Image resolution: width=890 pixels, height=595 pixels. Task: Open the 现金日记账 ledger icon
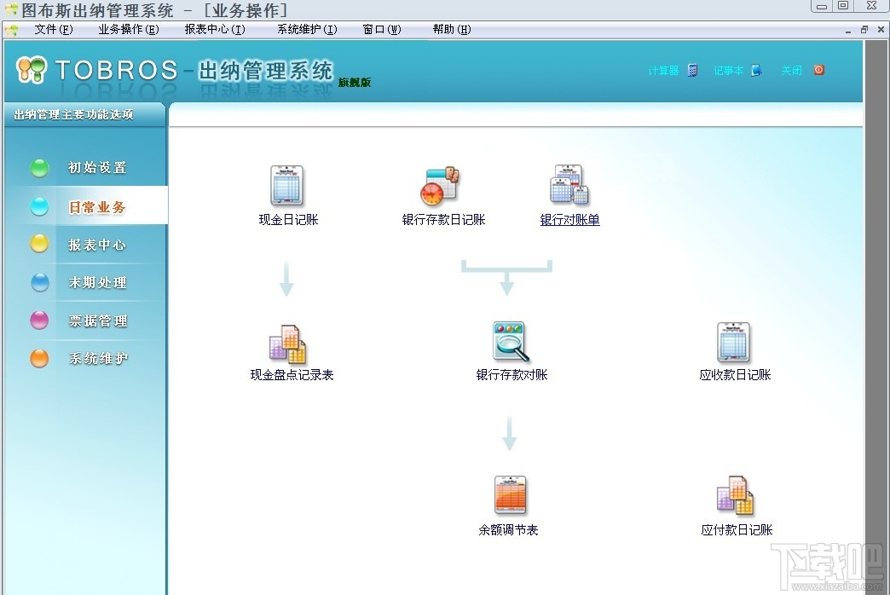287,185
